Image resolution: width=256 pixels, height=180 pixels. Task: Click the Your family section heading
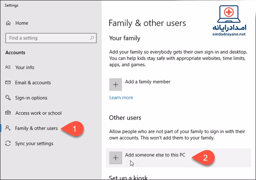point(125,38)
